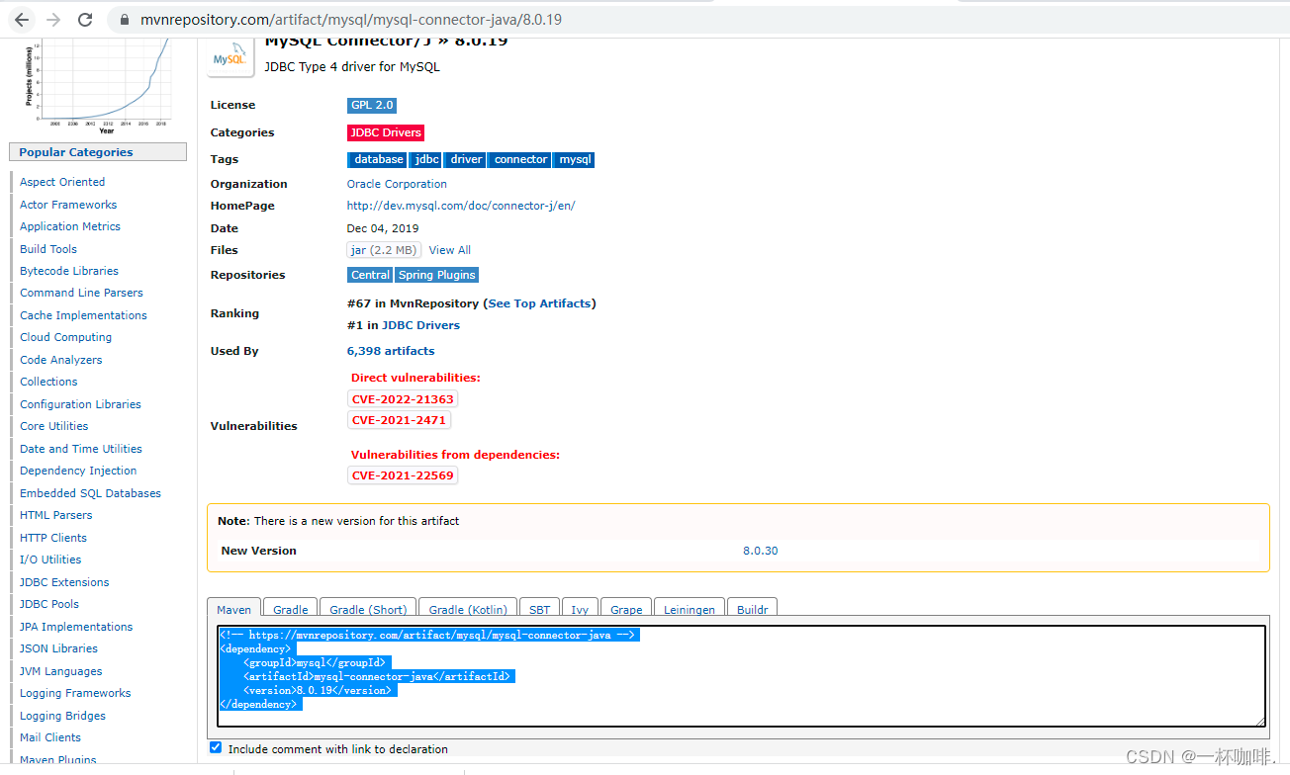Open new version 8.0.30 link
1290x775 pixels.
point(761,551)
